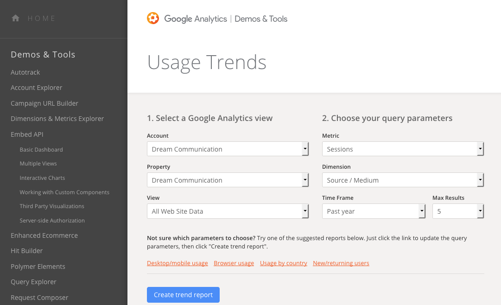Open Multiple Views demo
501x305 pixels.
coord(38,164)
